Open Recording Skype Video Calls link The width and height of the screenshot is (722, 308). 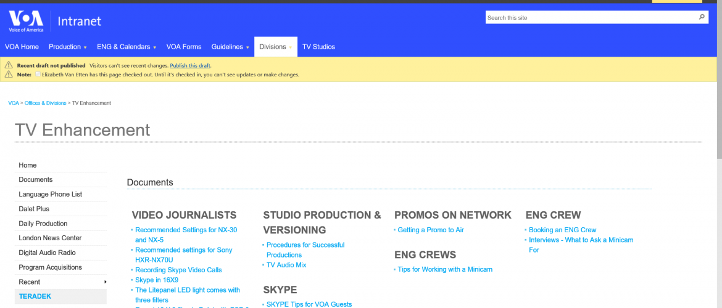point(178,270)
